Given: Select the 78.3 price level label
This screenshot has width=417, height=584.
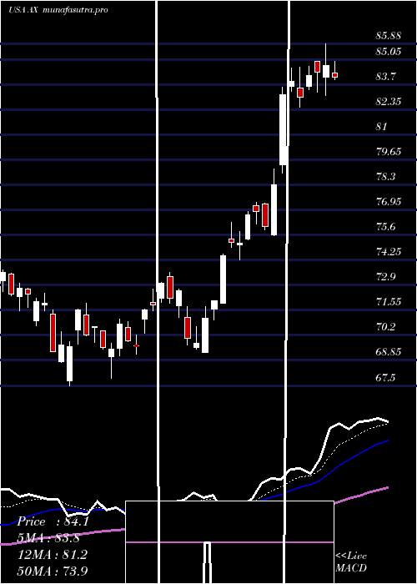Looking at the screenshot, I should (x=385, y=177).
